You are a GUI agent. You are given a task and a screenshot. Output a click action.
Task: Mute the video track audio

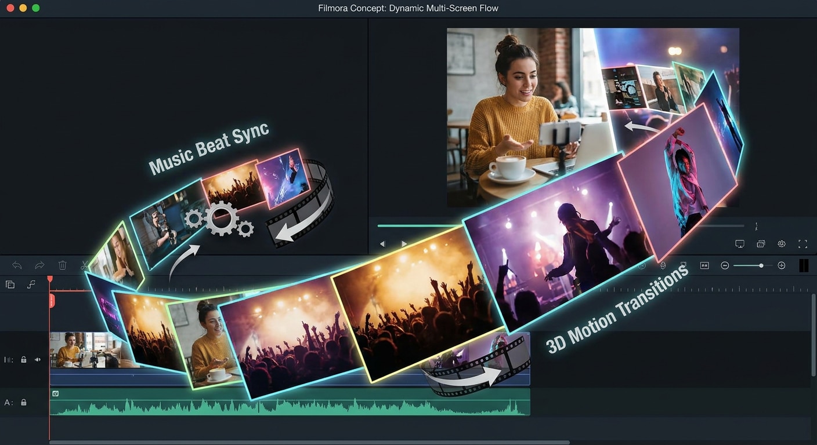pyautogui.click(x=38, y=360)
